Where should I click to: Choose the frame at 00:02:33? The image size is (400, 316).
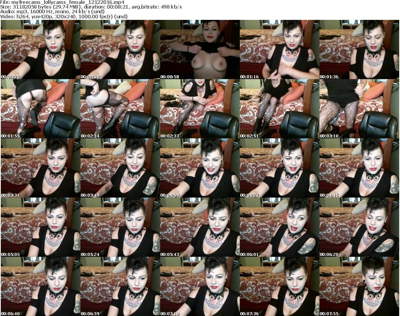(200, 109)
